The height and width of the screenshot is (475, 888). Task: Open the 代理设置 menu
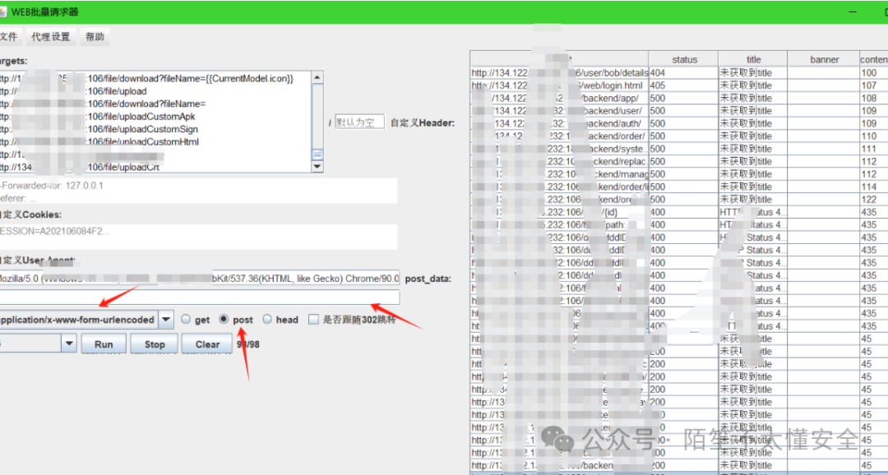pyautogui.click(x=51, y=37)
